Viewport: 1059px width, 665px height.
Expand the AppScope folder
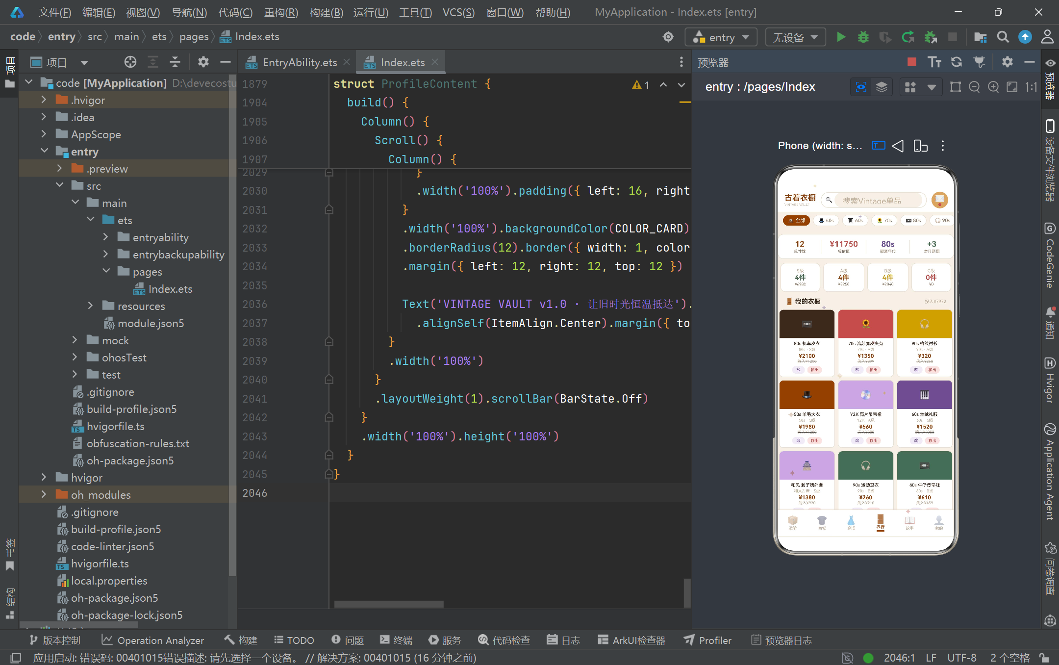pos(44,134)
